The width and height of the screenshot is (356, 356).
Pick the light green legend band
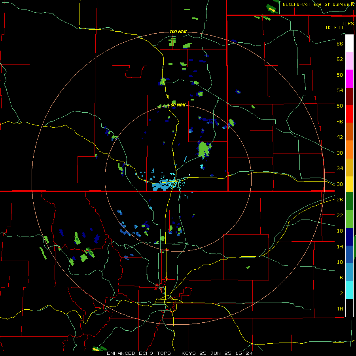coord(349,219)
